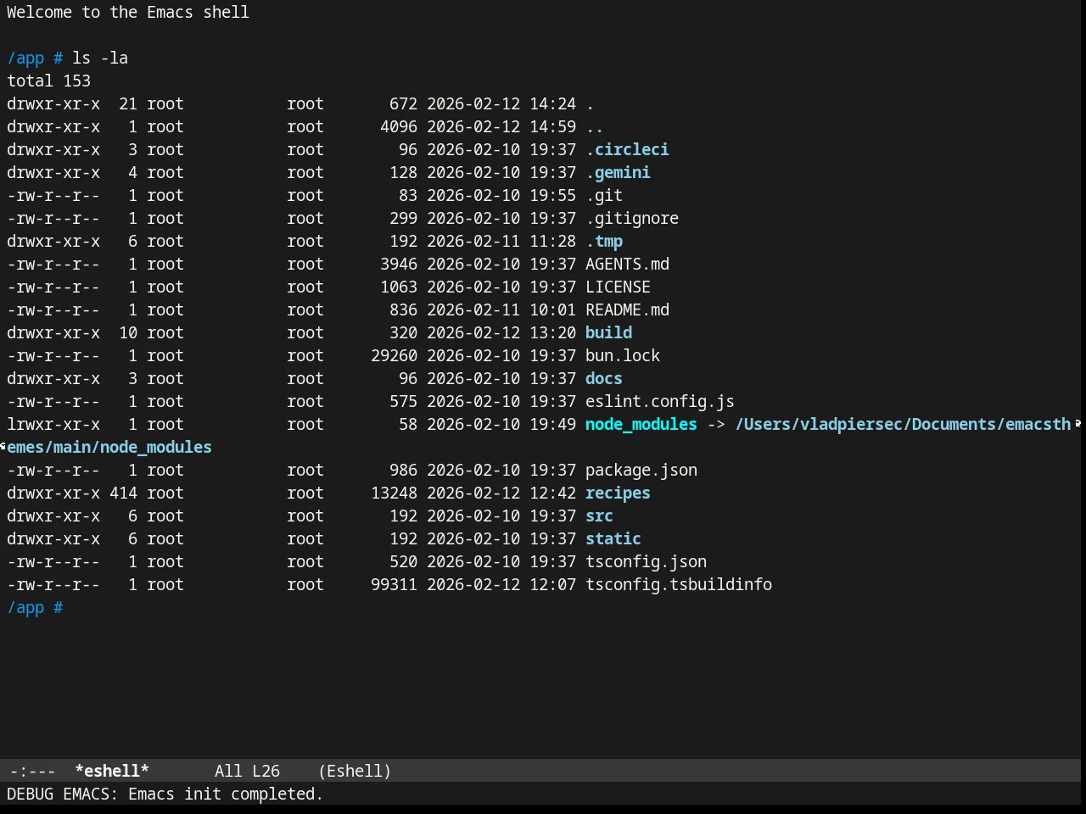Click the LICENSE file name
The height and width of the screenshot is (814, 1086).
(618, 287)
